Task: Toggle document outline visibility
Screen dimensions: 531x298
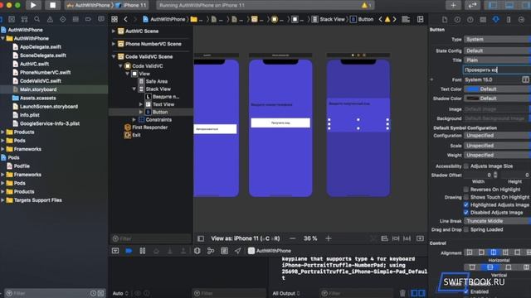Action: 201,238
